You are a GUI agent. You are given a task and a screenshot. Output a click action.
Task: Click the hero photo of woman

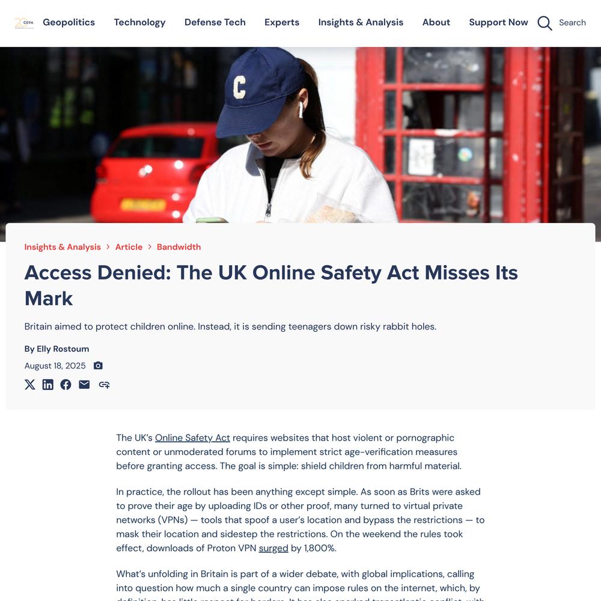pyautogui.click(x=300, y=135)
